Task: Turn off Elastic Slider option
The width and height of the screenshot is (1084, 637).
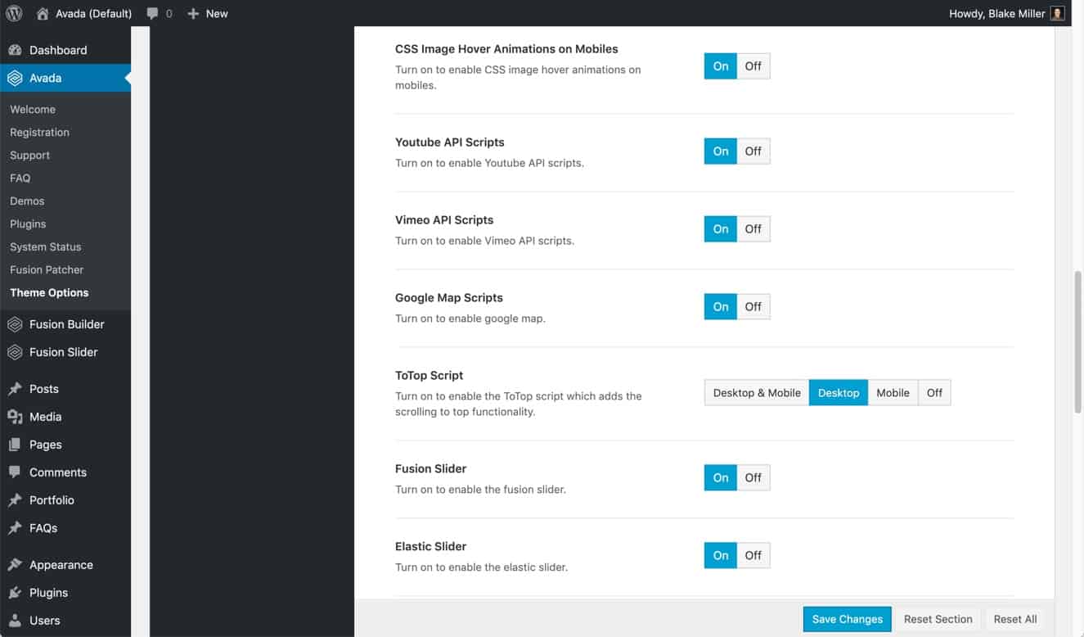Action: 753,555
